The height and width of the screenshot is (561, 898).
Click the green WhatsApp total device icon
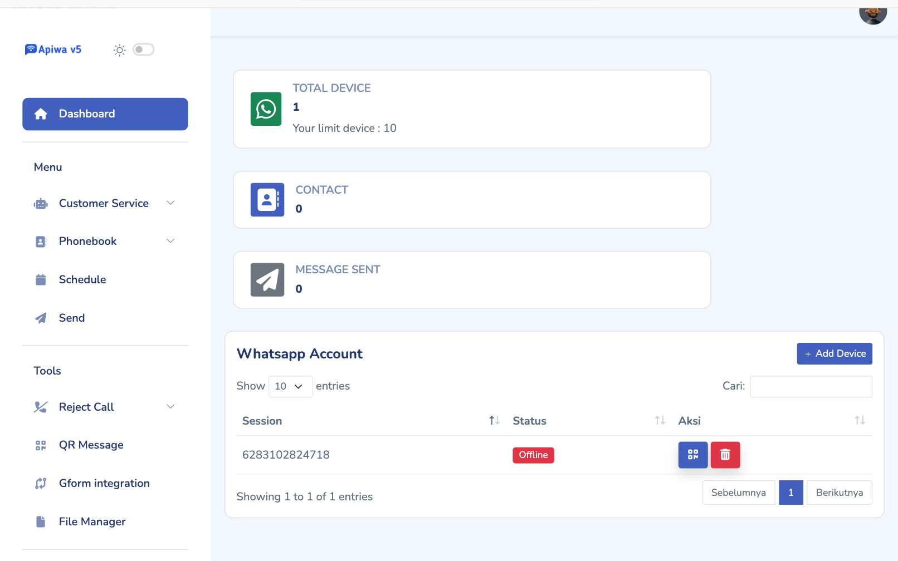(x=266, y=109)
